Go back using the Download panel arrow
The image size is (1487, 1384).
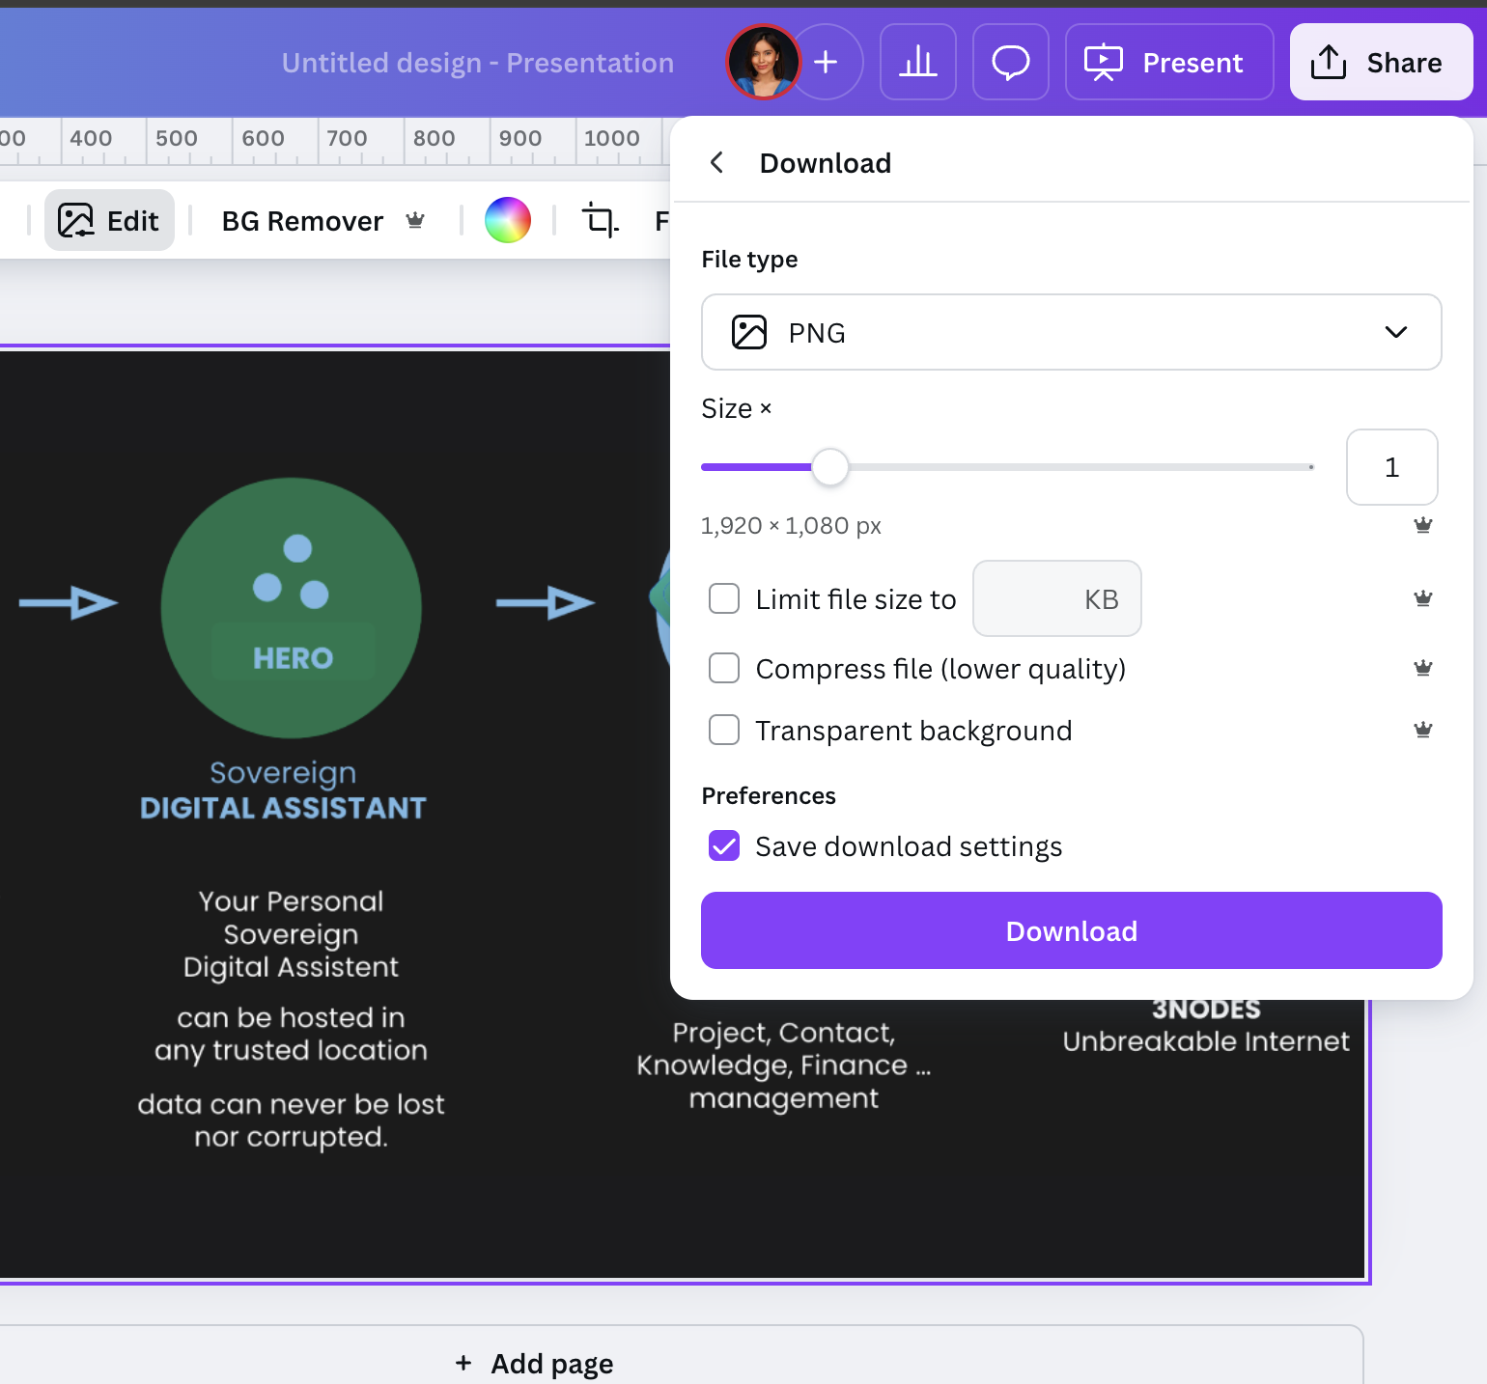click(x=717, y=163)
